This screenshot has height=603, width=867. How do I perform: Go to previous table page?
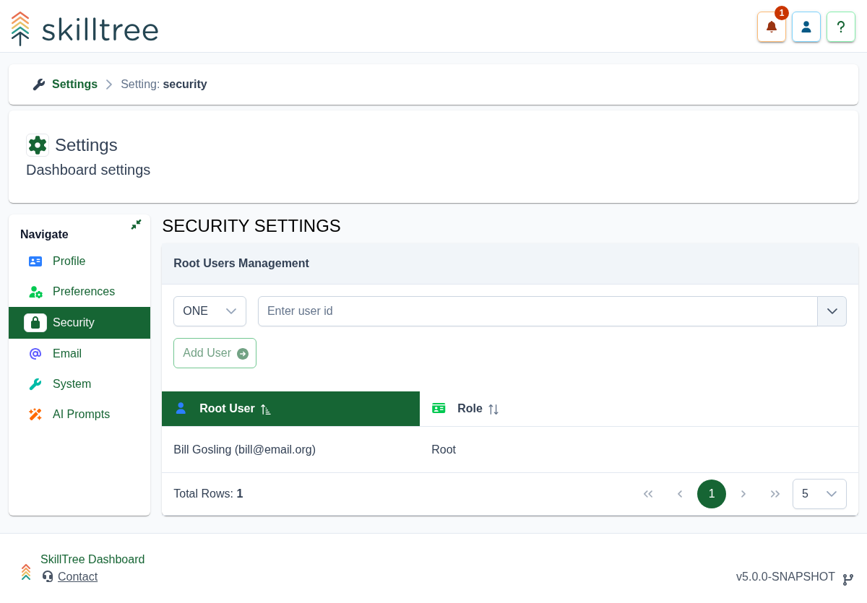[680, 494]
